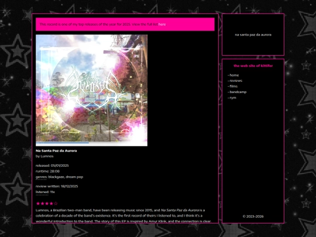Click the 'by Lumnos' artist line
Viewport: 316px width, 237px height.
[44, 156]
